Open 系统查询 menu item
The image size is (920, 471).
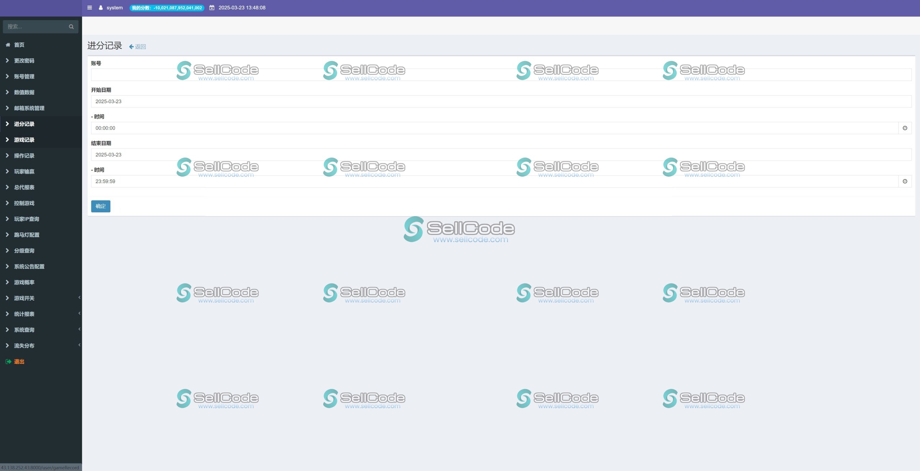pos(41,329)
